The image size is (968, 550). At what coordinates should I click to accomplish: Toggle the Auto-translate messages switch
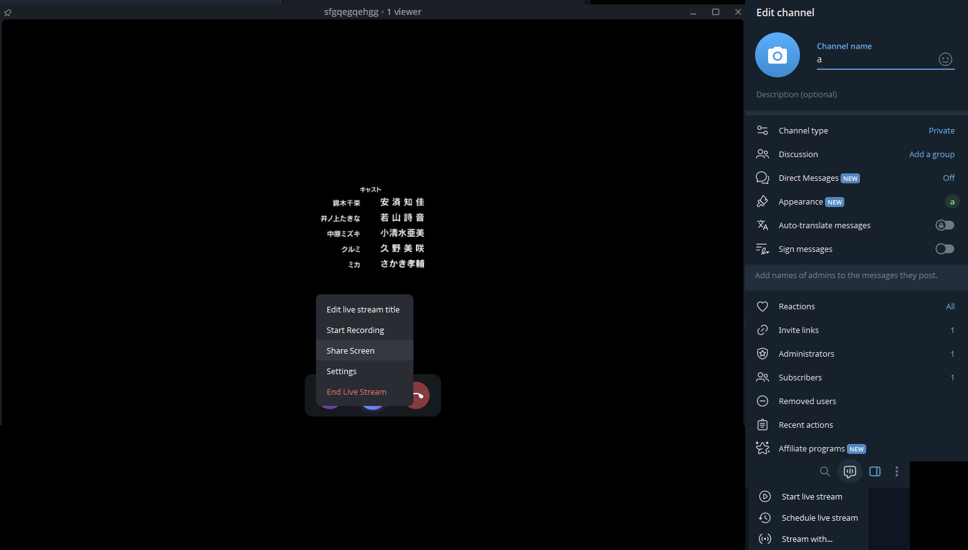tap(944, 225)
